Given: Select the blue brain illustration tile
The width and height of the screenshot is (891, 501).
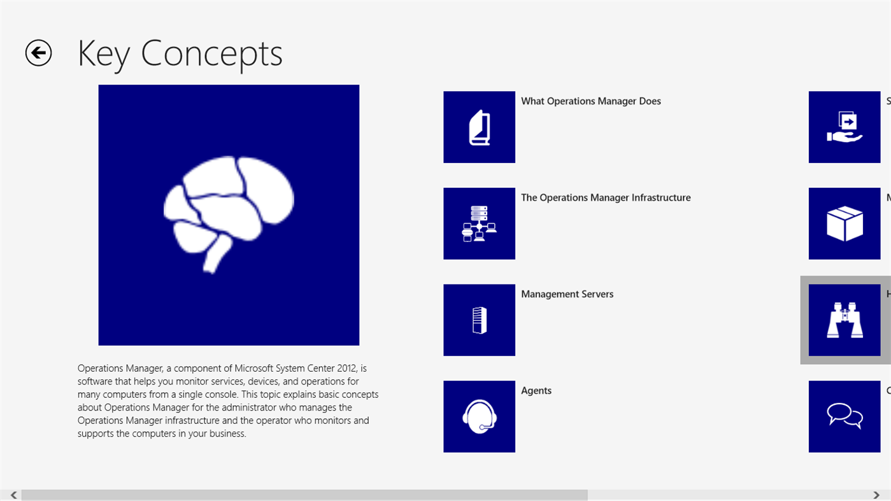Looking at the screenshot, I should [x=228, y=215].
